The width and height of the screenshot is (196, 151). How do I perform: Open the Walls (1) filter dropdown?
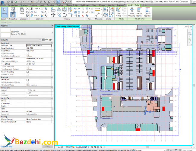pyautogui.click(x=40, y=40)
